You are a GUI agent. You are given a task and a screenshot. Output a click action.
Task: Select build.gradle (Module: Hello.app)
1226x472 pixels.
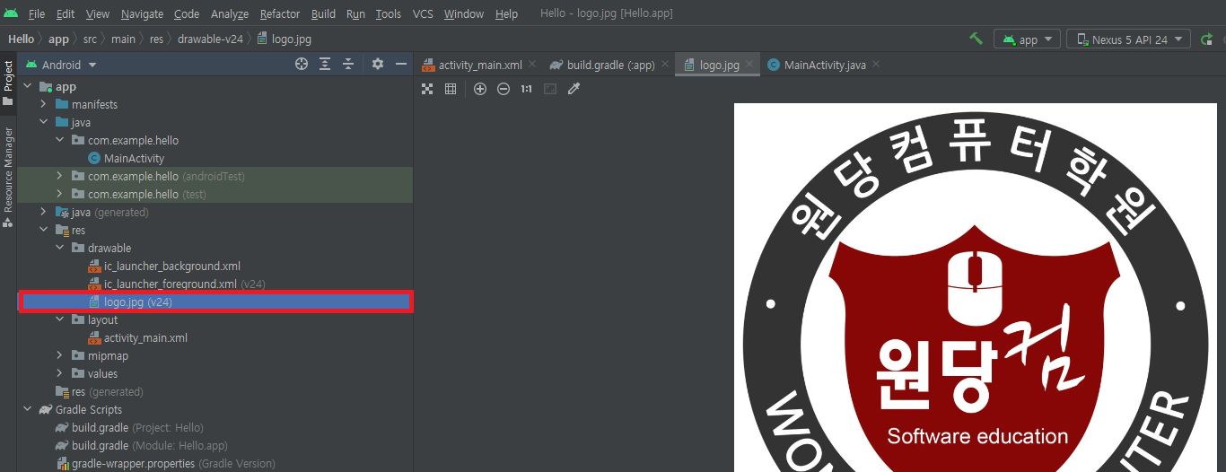pos(149,445)
